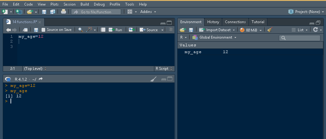Save the script from editor toolbar

click(x=36, y=30)
